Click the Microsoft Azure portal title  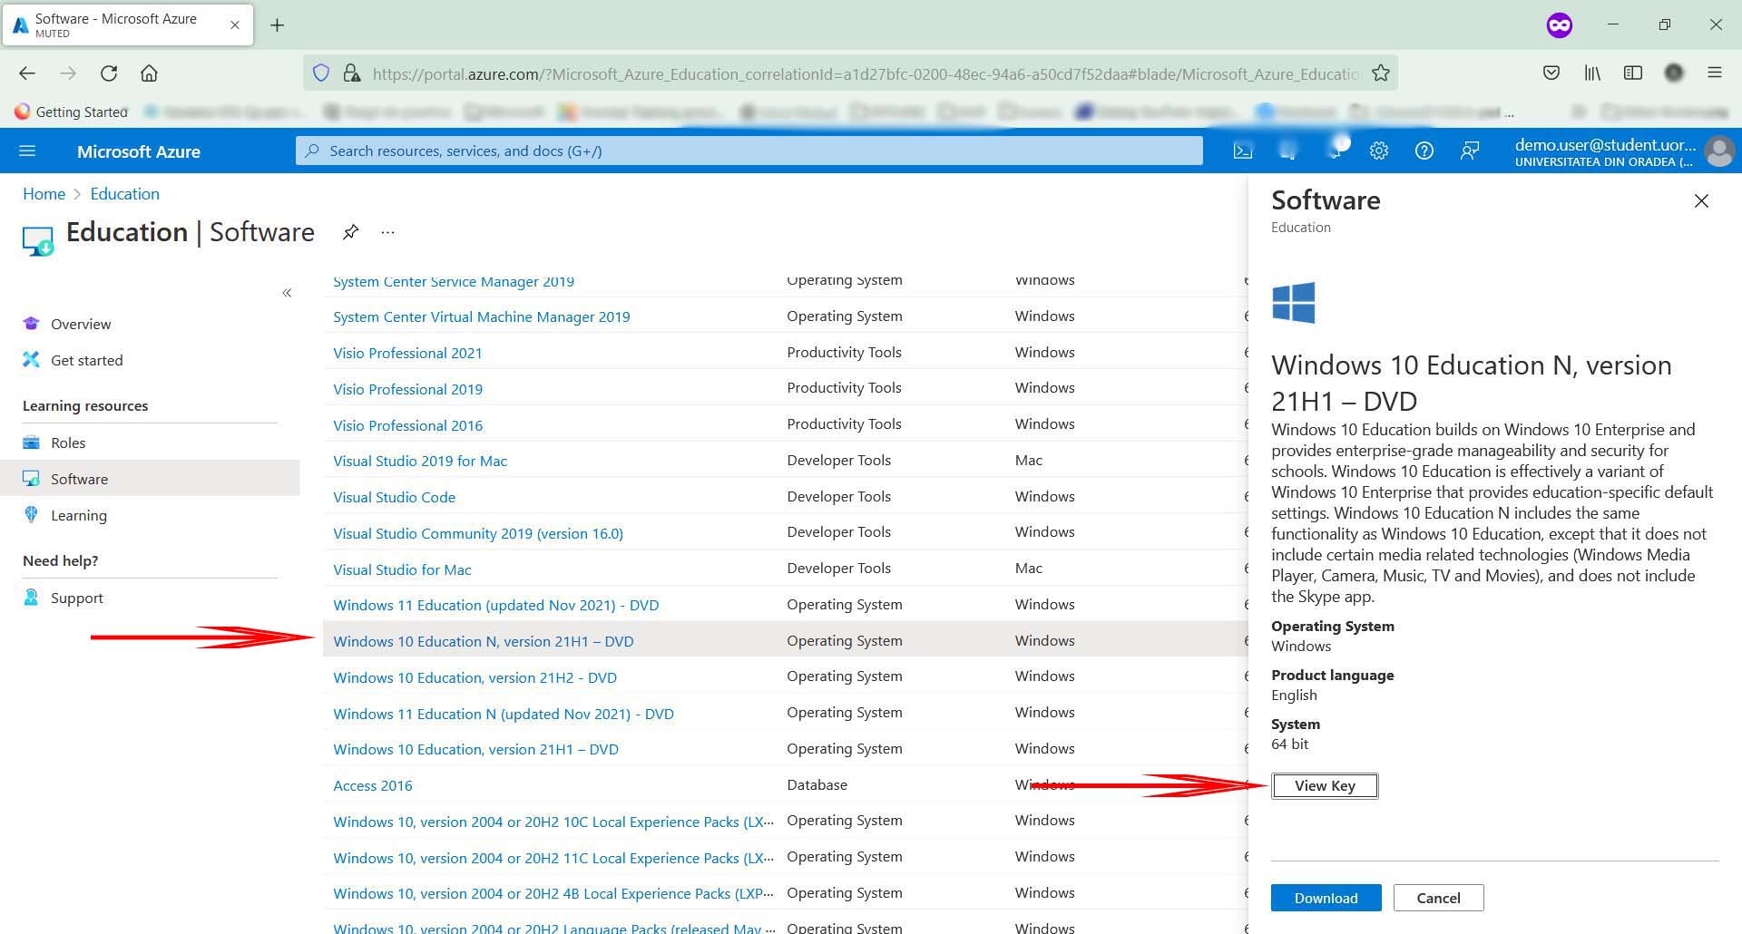(x=139, y=151)
